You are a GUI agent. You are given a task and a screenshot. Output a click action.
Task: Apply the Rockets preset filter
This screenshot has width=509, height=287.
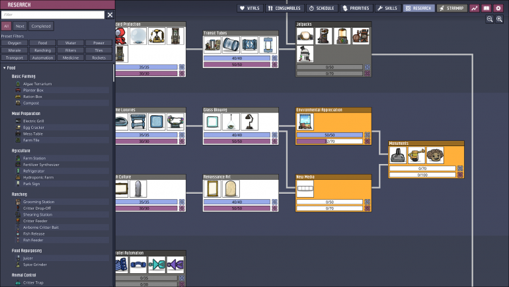pos(98,58)
